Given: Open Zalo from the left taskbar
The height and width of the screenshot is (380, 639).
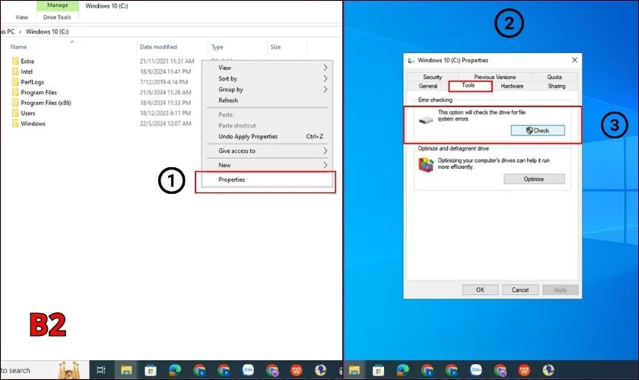Looking at the screenshot, I should [248, 370].
